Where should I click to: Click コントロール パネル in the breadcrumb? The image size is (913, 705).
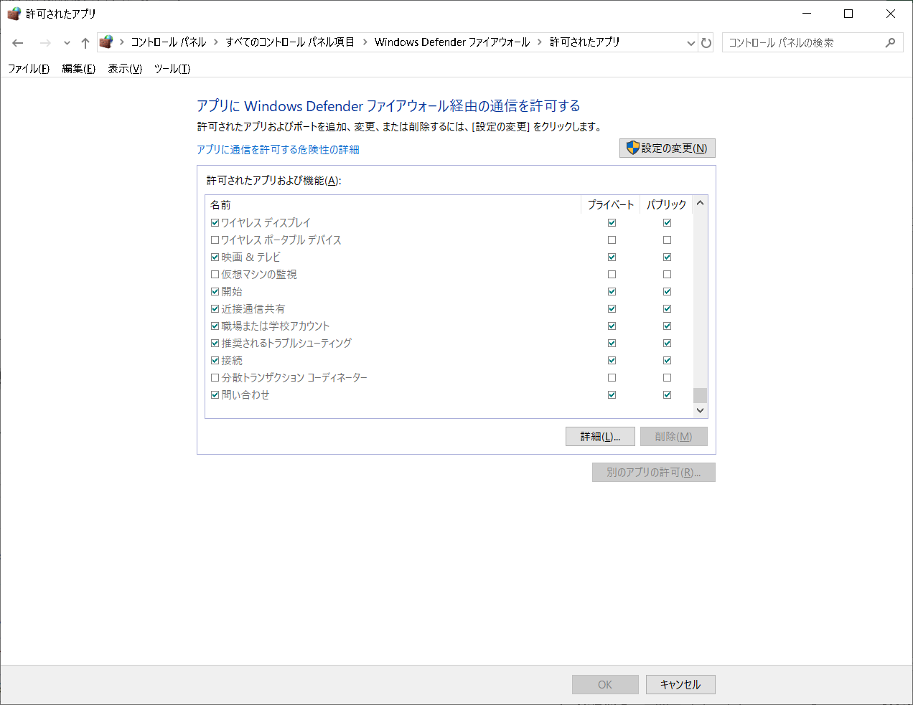pos(169,42)
